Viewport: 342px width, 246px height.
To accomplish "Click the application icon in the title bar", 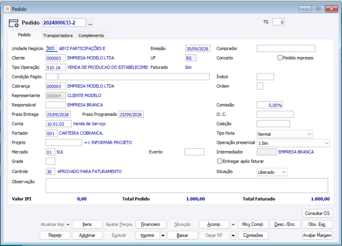I will [7, 9].
